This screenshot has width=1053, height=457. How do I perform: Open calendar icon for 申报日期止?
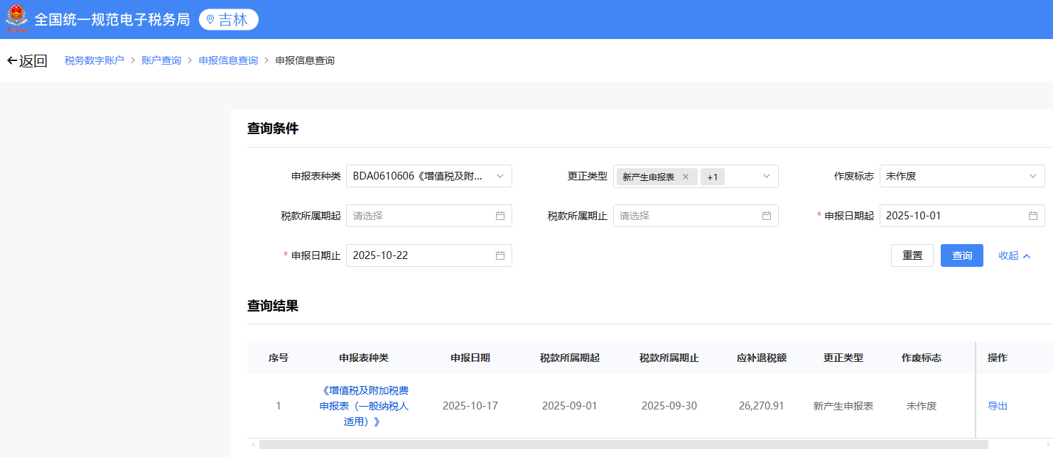tap(500, 255)
